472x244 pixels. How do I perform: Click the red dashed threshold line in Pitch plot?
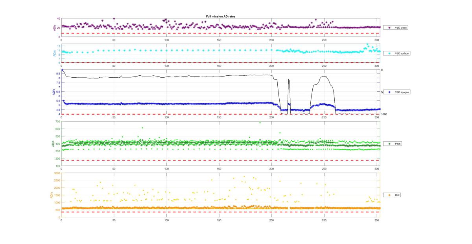[220, 160]
